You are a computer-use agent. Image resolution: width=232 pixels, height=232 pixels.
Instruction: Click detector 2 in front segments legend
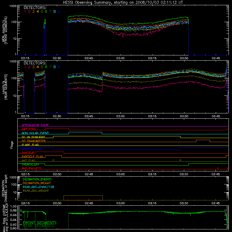click(x=29, y=12)
